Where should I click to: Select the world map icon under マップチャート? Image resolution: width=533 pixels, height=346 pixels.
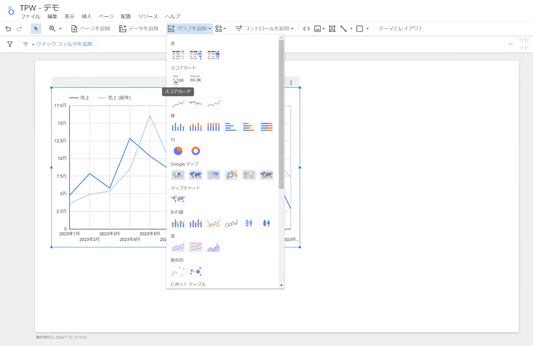(x=178, y=199)
